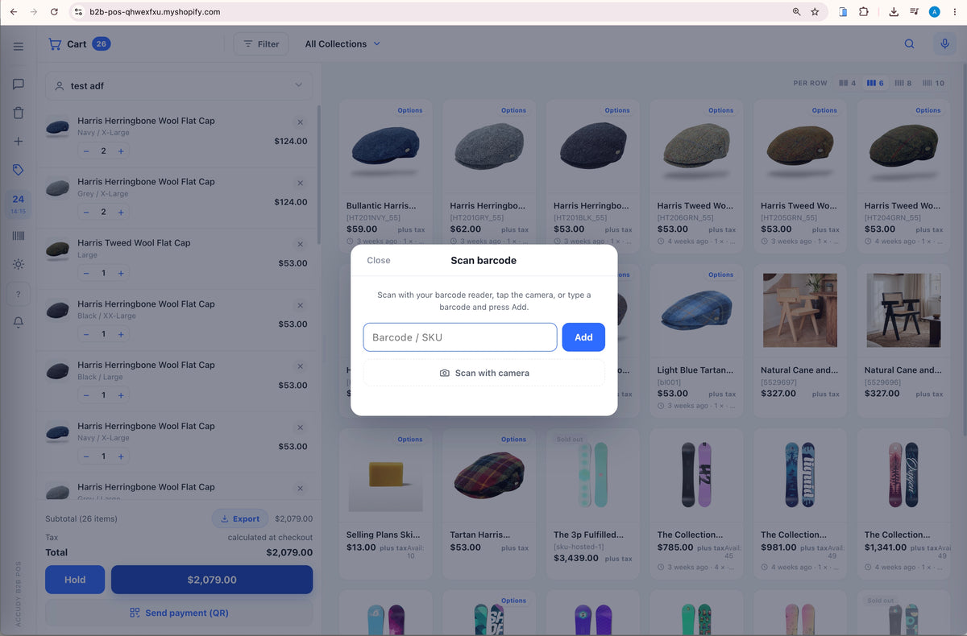Click the Cart icon in the header
The width and height of the screenshot is (967, 636).
(55, 44)
